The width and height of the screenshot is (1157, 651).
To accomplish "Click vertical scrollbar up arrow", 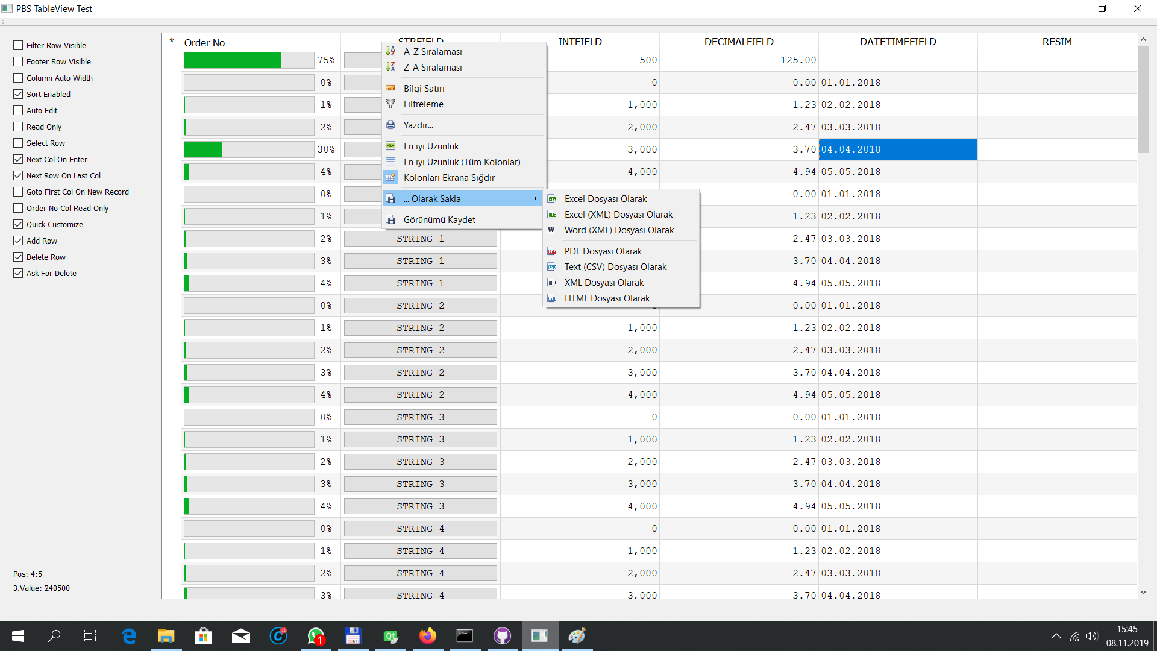I will (1143, 40).
